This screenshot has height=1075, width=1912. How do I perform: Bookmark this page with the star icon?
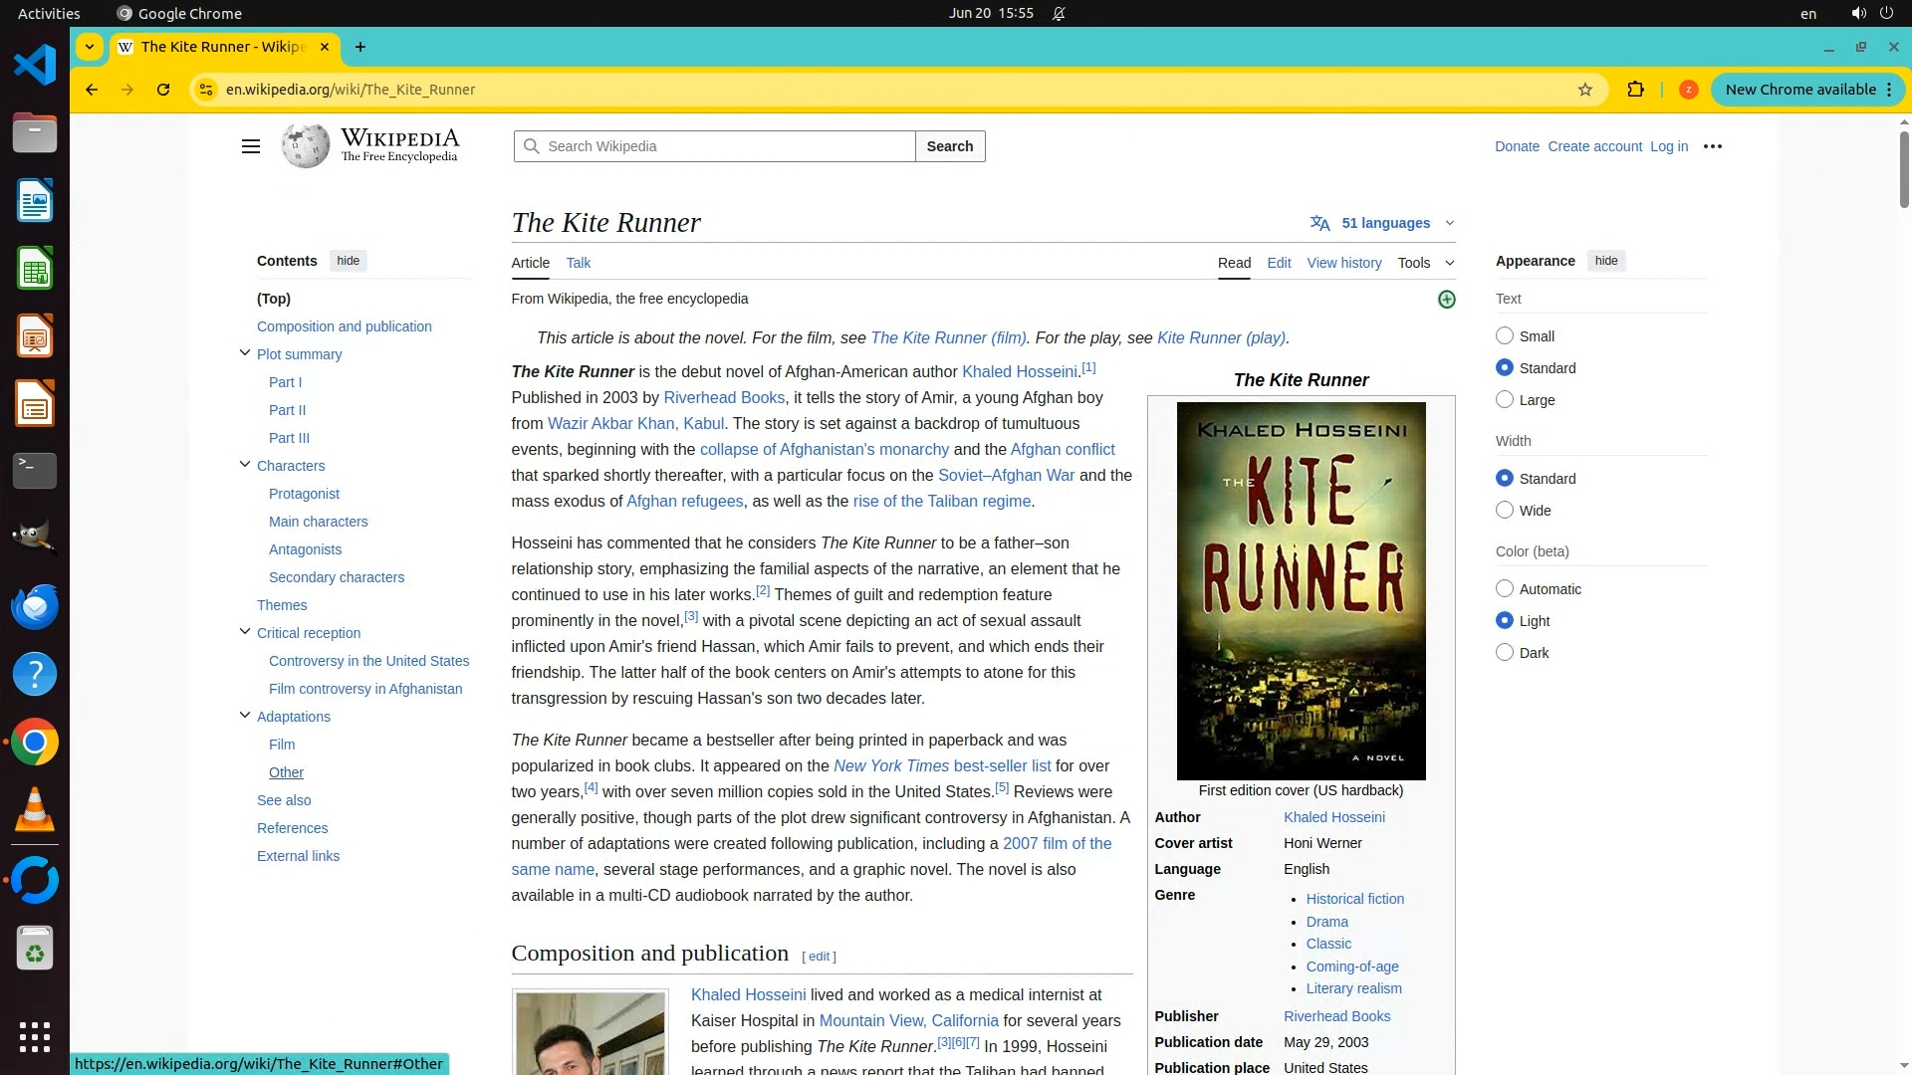coord(1585,90)
